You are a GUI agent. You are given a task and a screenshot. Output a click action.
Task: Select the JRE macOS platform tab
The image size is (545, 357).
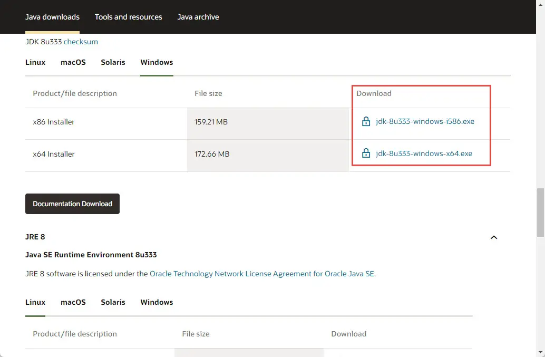[73, 302]
